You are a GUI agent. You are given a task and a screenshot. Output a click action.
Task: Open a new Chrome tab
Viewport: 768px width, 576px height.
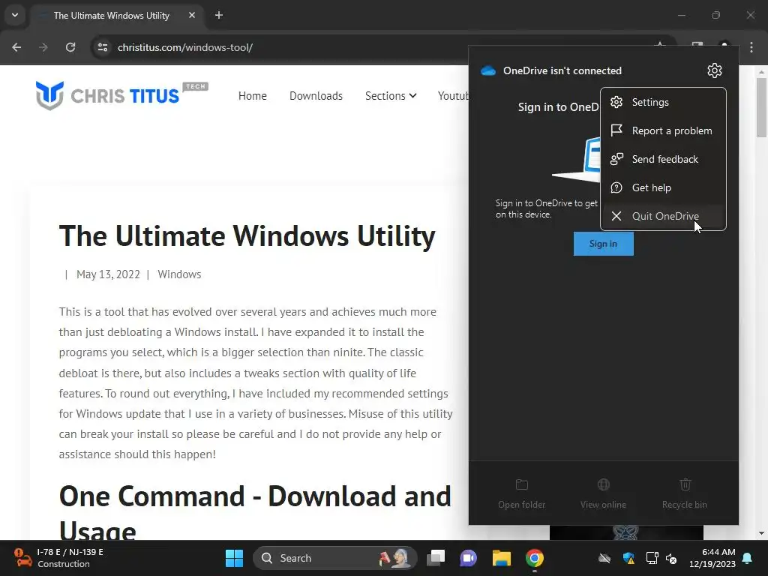[x=219, y=15]
